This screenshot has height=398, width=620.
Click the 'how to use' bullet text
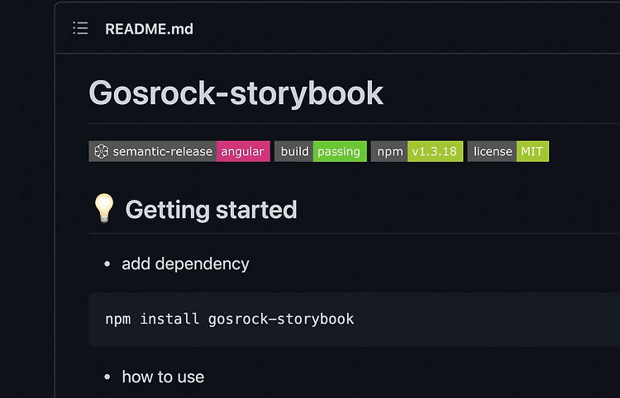pyautogui.click(x=163, y=377)
